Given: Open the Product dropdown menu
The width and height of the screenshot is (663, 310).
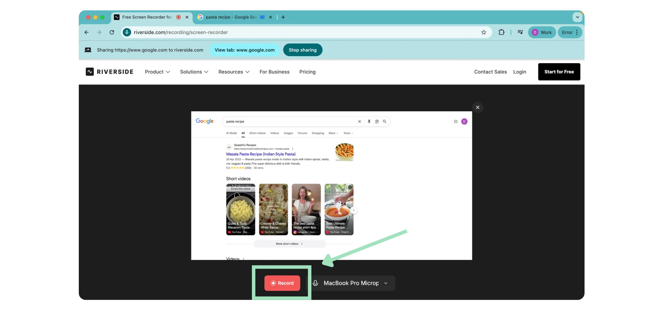Looking at the screenshot, I should coord(157,72).
